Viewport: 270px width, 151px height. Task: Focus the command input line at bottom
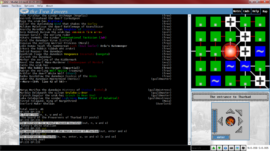(95, 148)
